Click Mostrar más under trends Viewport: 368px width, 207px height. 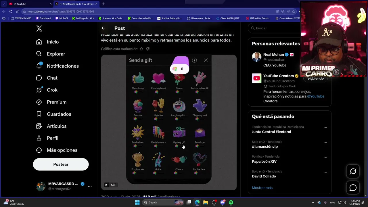(262, 188)
